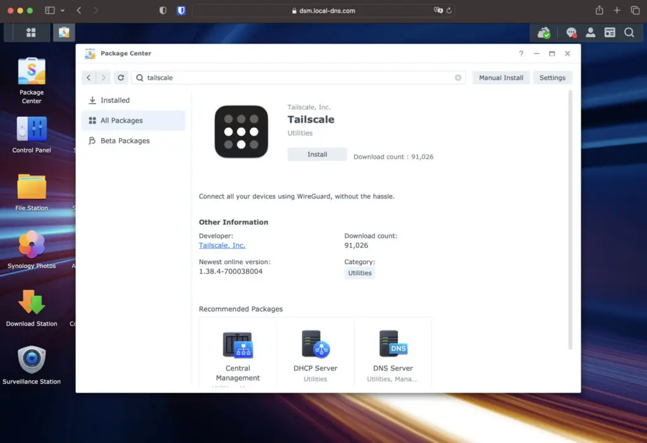Click the Tailscale package logo
647x443 pixels.
point(241,131)
